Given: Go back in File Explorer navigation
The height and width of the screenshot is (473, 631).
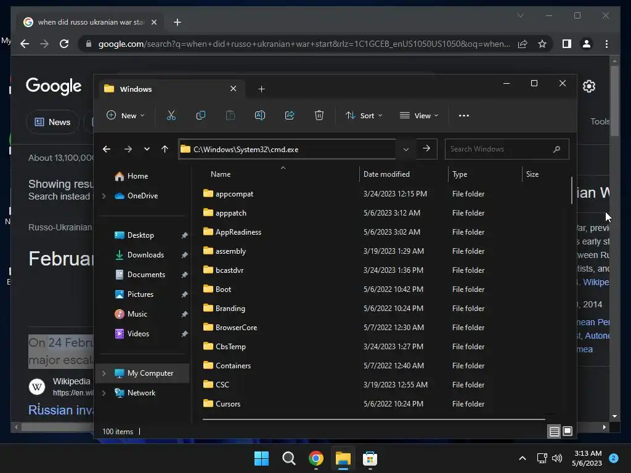Looking at the screenshot, I should coord(106,149).
